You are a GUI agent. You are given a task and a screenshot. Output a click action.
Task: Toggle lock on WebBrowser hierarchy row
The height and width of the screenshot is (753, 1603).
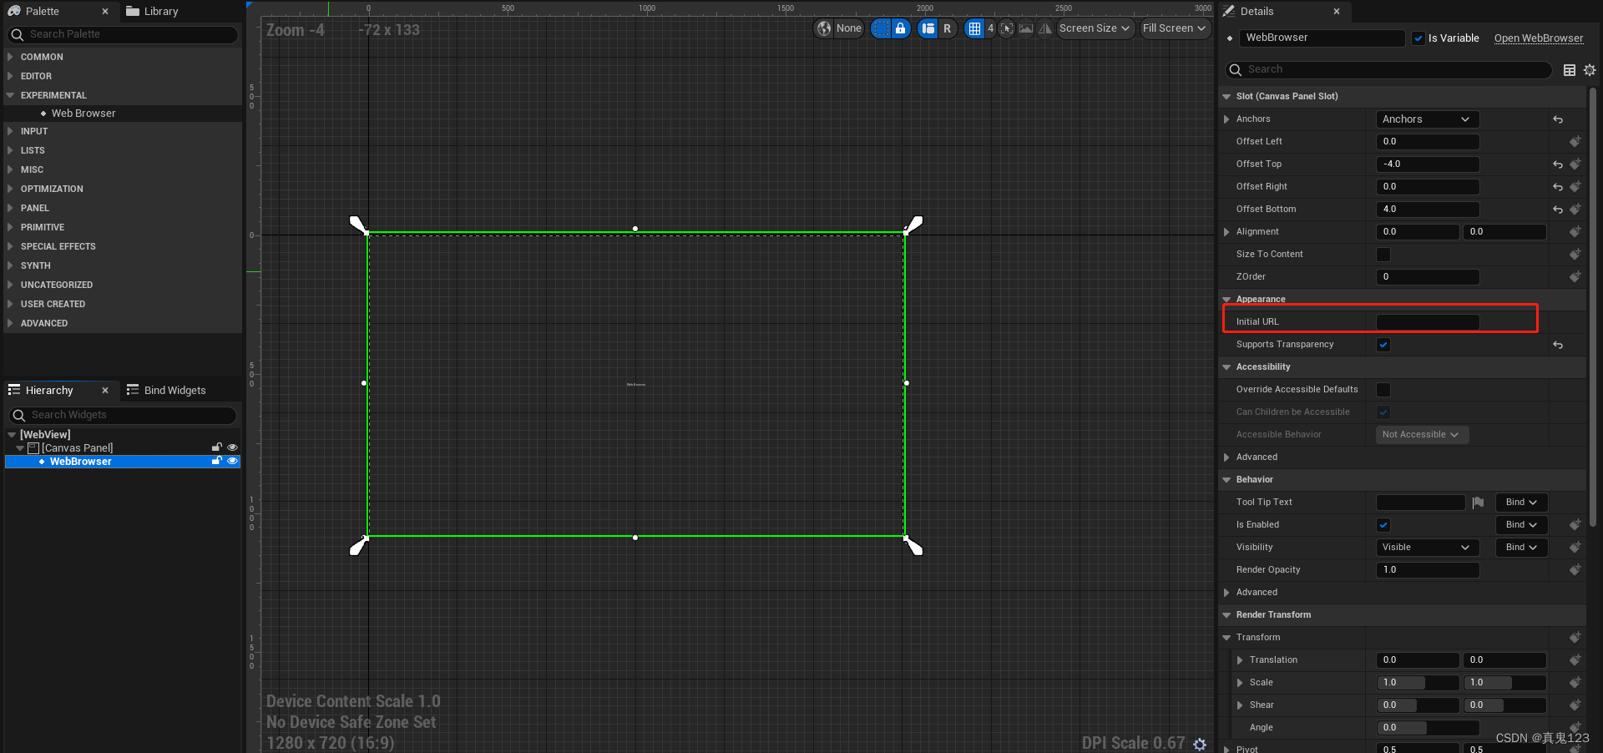click(x=217, y=461)
